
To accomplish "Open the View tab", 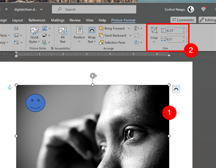I will pyautogui.click(x=90, y=20).
